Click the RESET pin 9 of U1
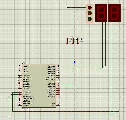 (20, 66)
